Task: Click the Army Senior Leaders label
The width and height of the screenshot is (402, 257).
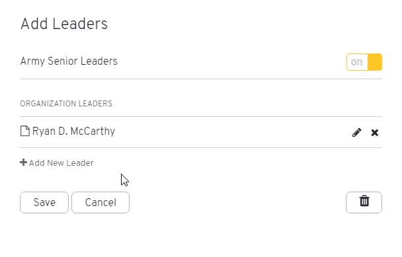Action: click(x=69, y=61)
